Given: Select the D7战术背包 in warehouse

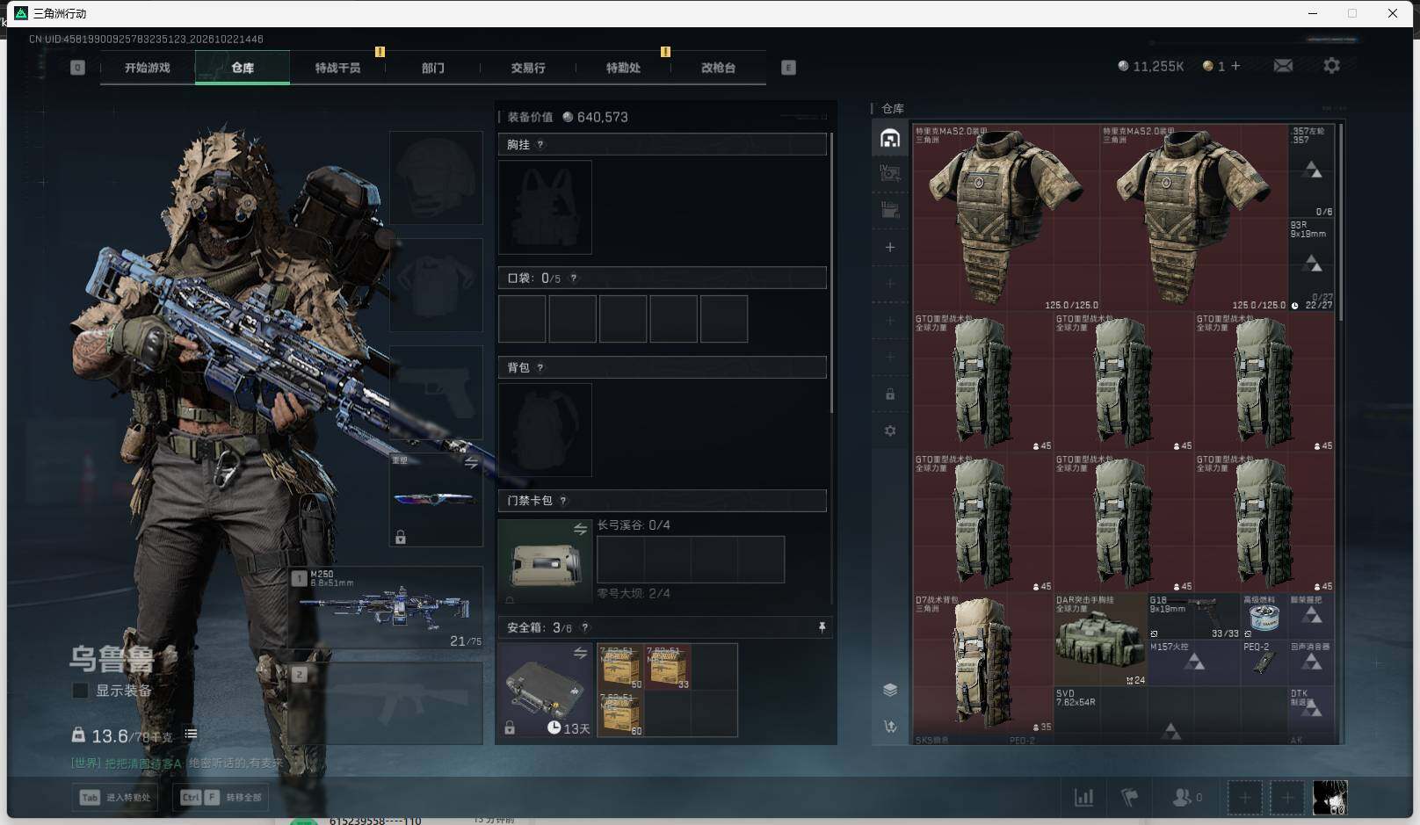Looking at the screenshot, I should (x=983, y=662).
